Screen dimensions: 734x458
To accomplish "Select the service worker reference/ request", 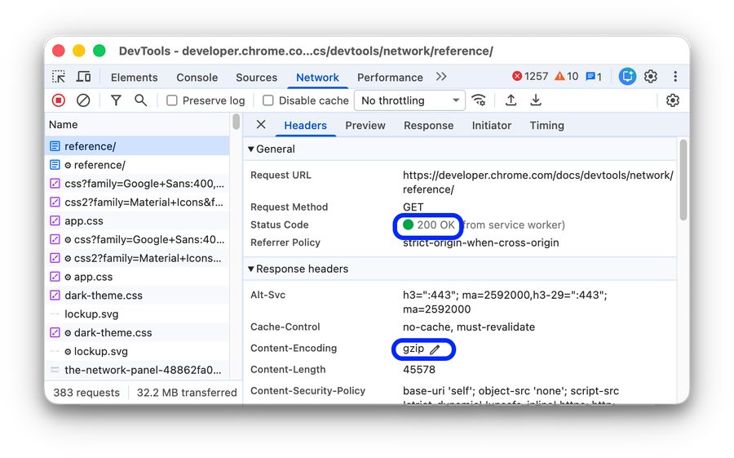I will pos(137,165).
